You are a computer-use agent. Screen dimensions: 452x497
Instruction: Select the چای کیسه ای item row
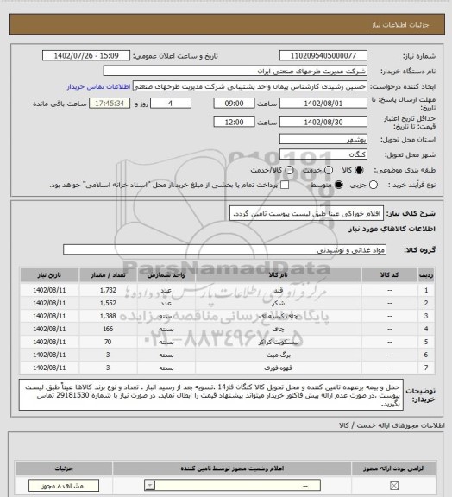pos(227,316)
